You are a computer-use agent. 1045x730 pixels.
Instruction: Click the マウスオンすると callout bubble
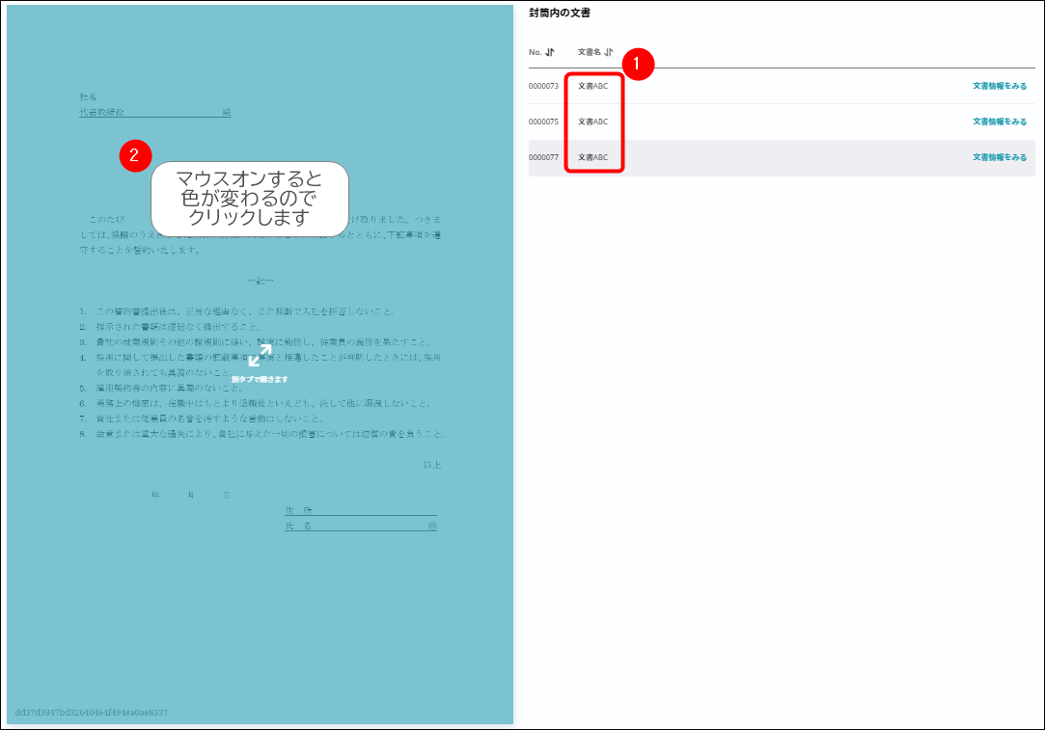point(249,199)
